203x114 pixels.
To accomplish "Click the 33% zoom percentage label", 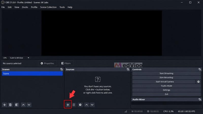I will (x=5, y=58).
